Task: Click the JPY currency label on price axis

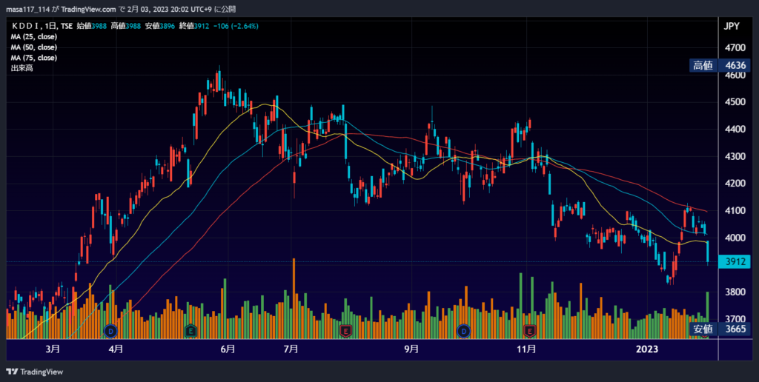Action: pos(732,26)
